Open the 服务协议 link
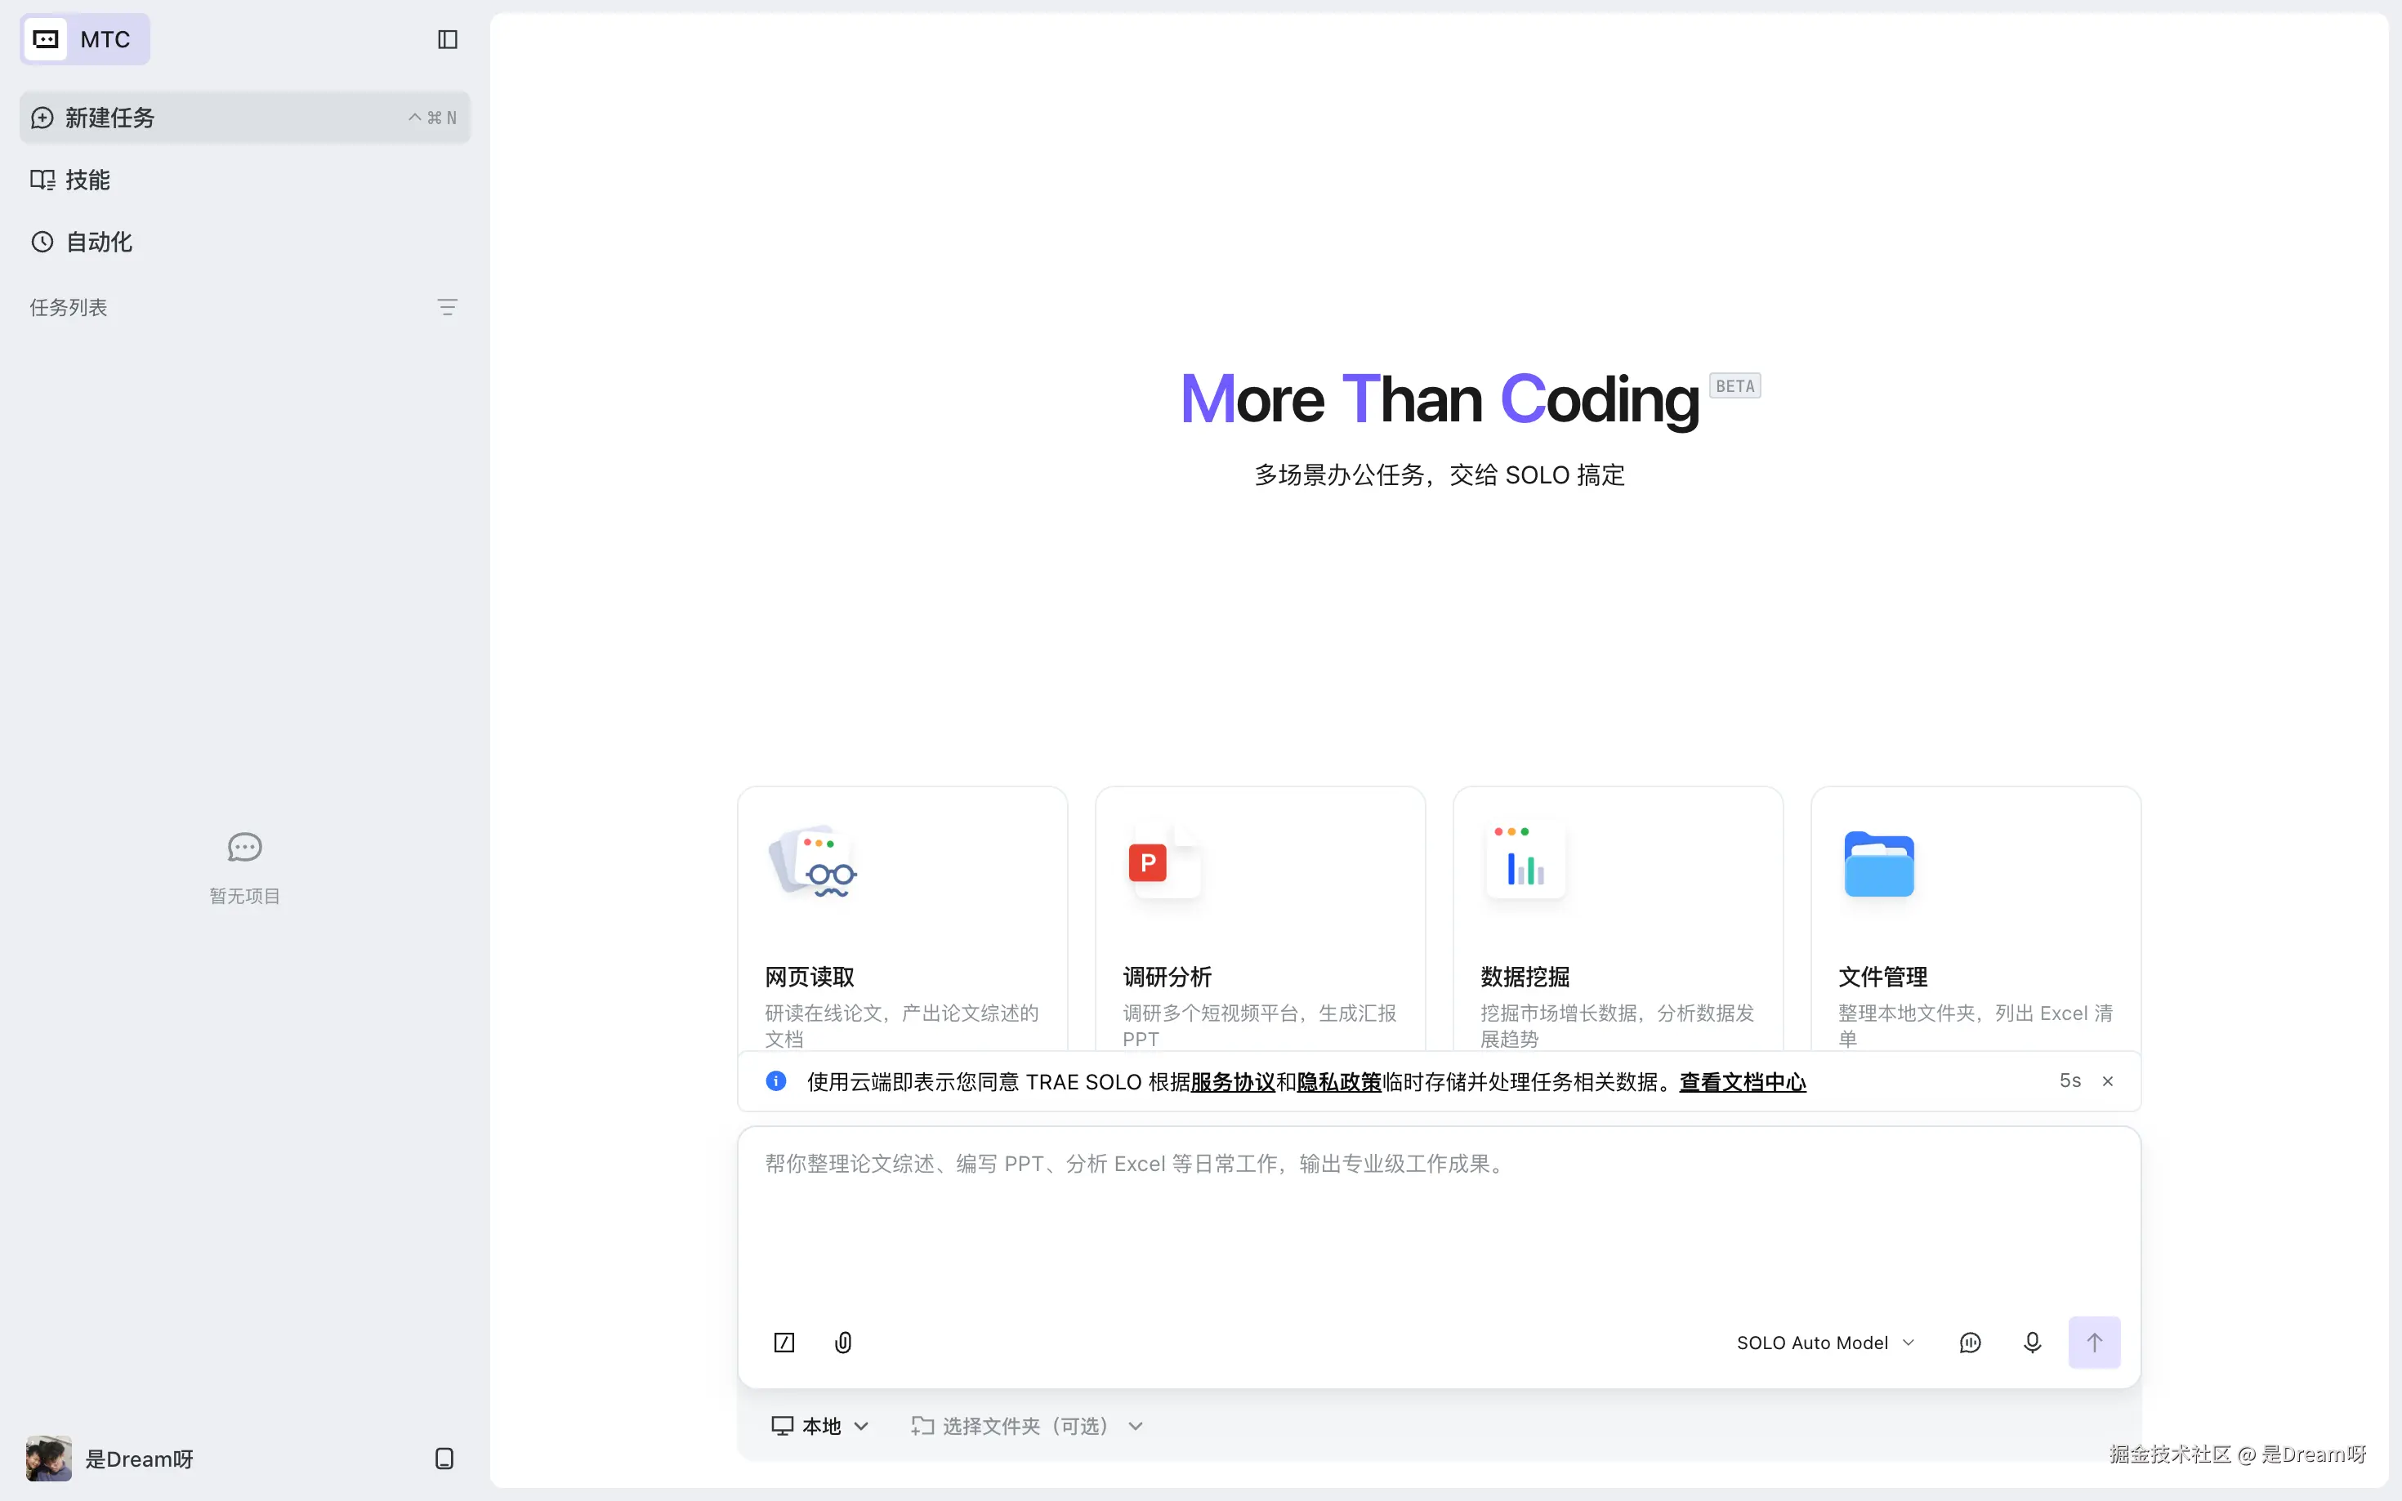This screenshot has height=1501, width=2402. [1232, 1082]
